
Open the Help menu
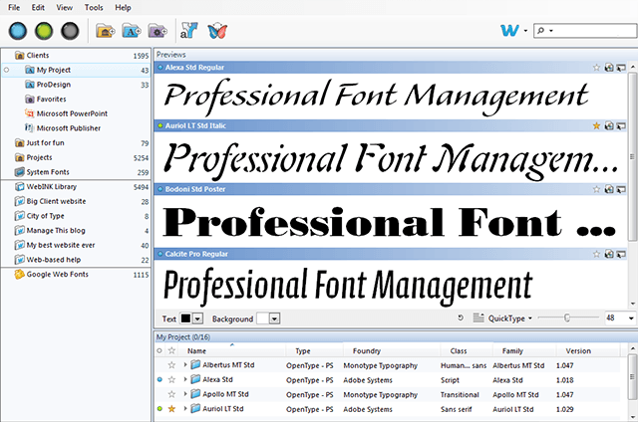tap(123, 7)
